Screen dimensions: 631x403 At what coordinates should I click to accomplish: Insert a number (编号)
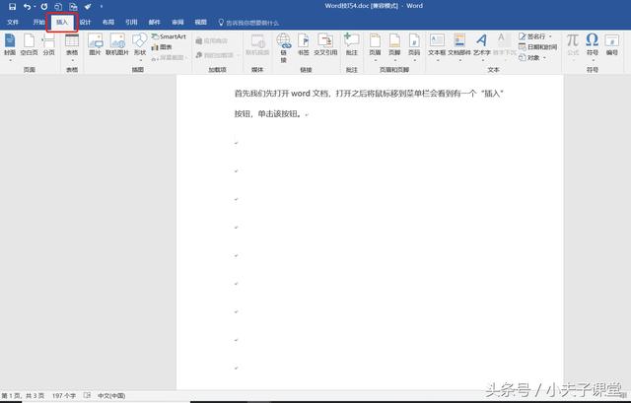pyautogui.click(x=611, y=44)
